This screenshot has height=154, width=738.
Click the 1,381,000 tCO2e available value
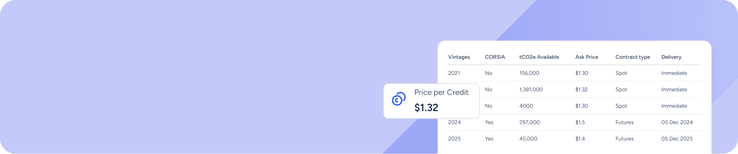click(531, 90)
